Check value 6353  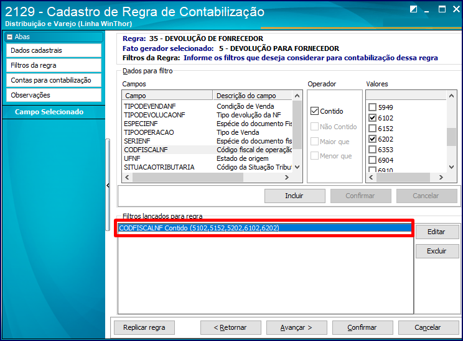372,150
